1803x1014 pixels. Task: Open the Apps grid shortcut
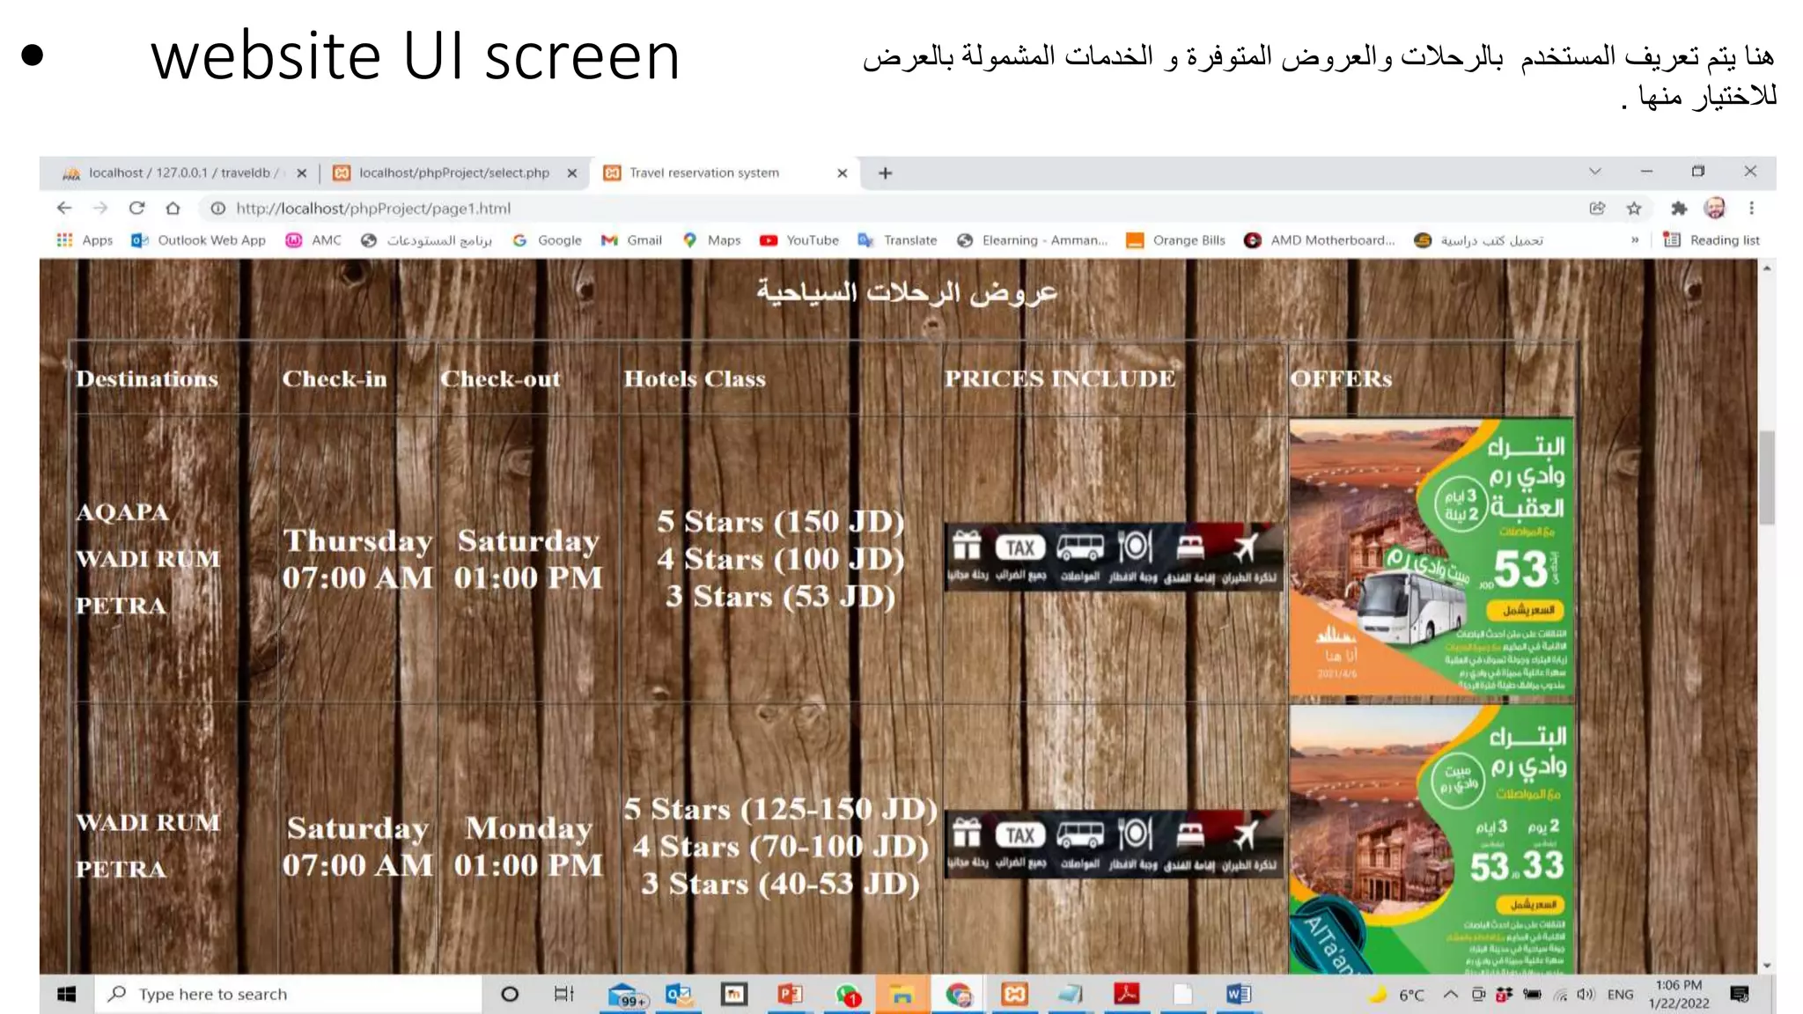pyautogui.click(x=85, y=240)
